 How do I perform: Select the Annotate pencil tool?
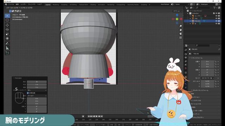7,43
